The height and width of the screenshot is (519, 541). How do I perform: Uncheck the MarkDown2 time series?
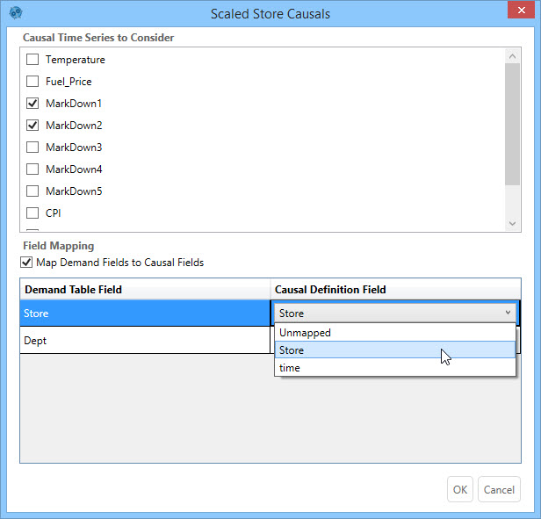click(x=32, y=126)
